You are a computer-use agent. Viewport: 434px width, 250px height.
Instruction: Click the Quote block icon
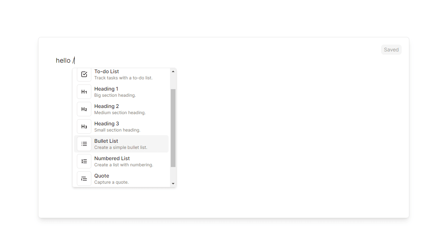point(84,179)
